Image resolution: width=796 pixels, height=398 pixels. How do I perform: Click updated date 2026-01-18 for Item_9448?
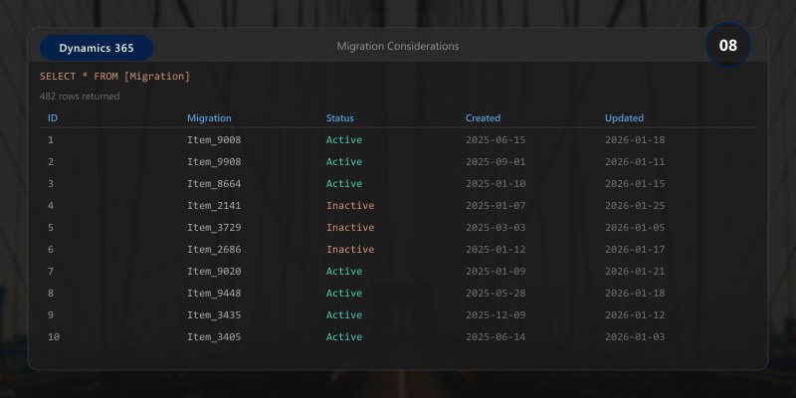[x=635, y=293]
